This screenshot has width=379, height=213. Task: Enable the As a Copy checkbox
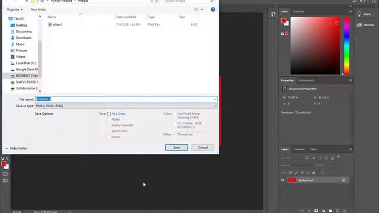(109, 114)
